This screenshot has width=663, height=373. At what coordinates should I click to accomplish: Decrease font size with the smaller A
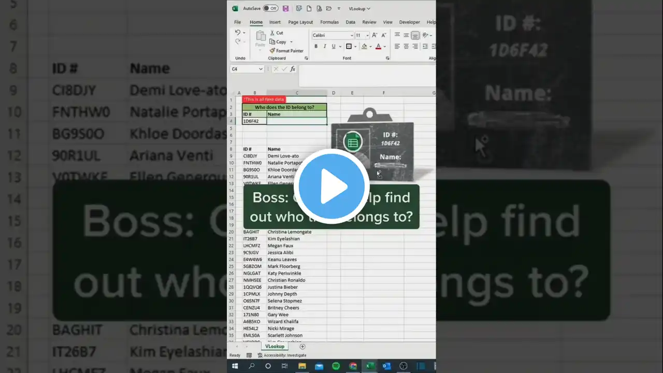pos(384,35)
